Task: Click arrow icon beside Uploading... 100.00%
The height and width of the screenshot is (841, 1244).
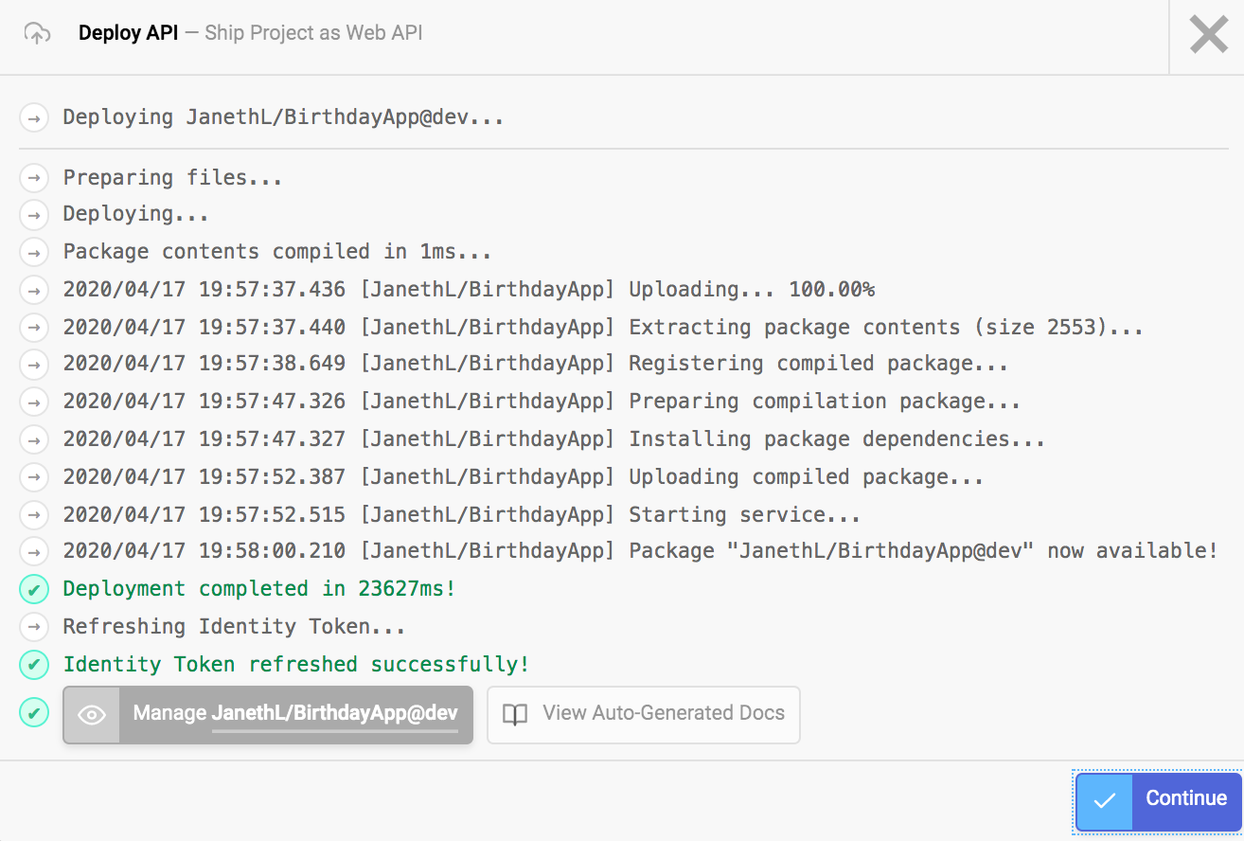Action: point(34,290)
